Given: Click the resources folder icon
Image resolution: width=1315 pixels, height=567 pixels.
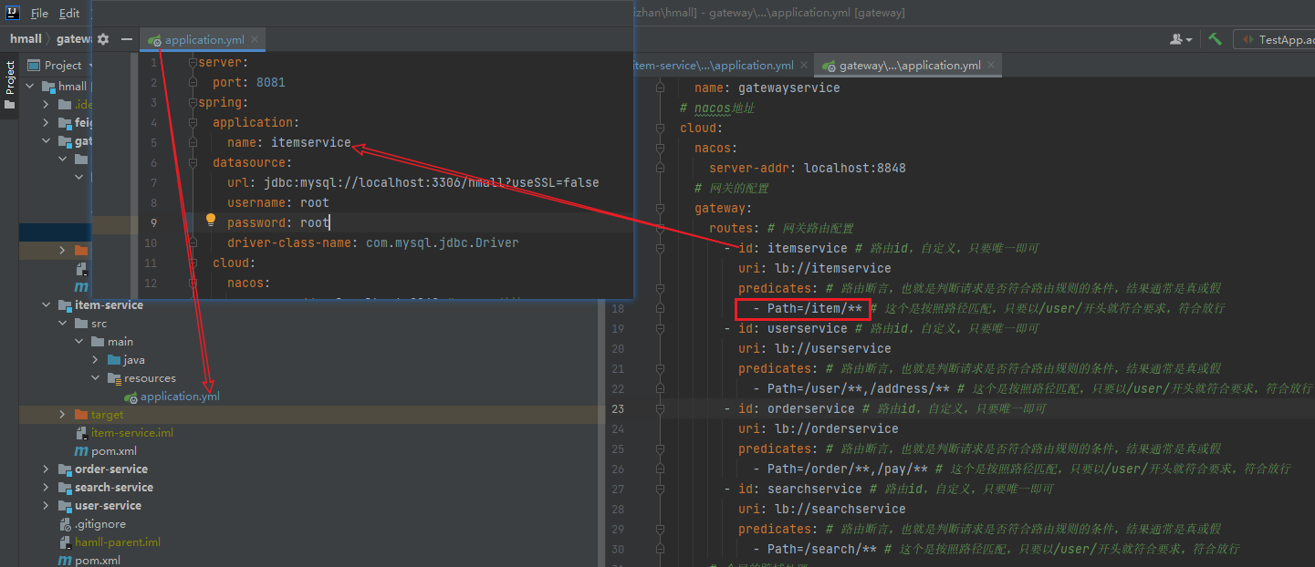Looking at the screenshot, I should (x=114, y=378).
